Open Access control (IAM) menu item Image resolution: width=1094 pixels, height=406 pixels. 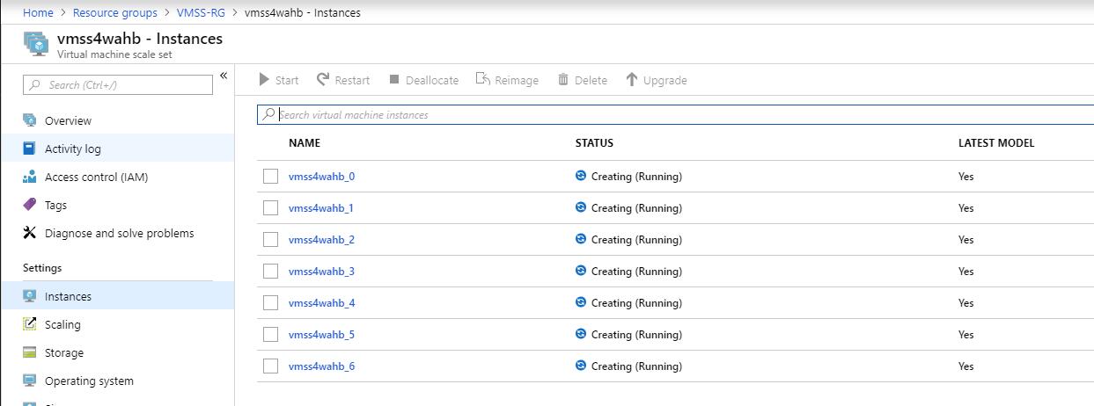(x=118, y=177)
